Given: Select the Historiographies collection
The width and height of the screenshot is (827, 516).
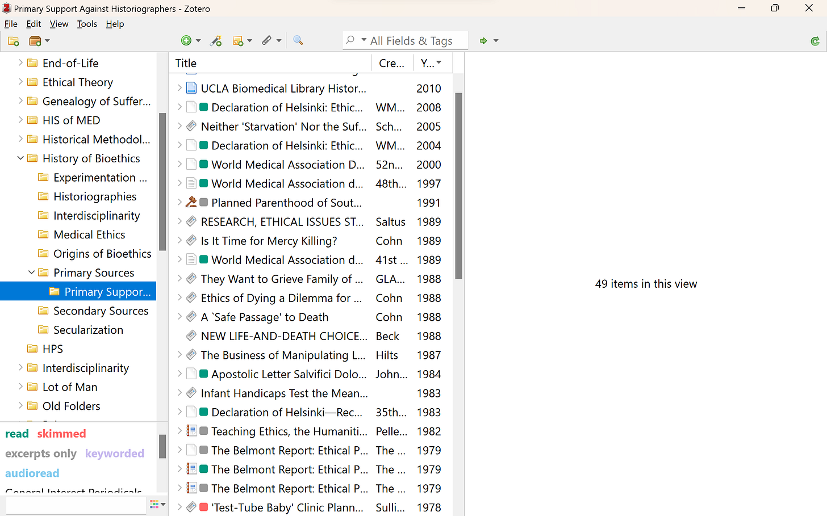Looking at the screenshot, I should [95, 196].
